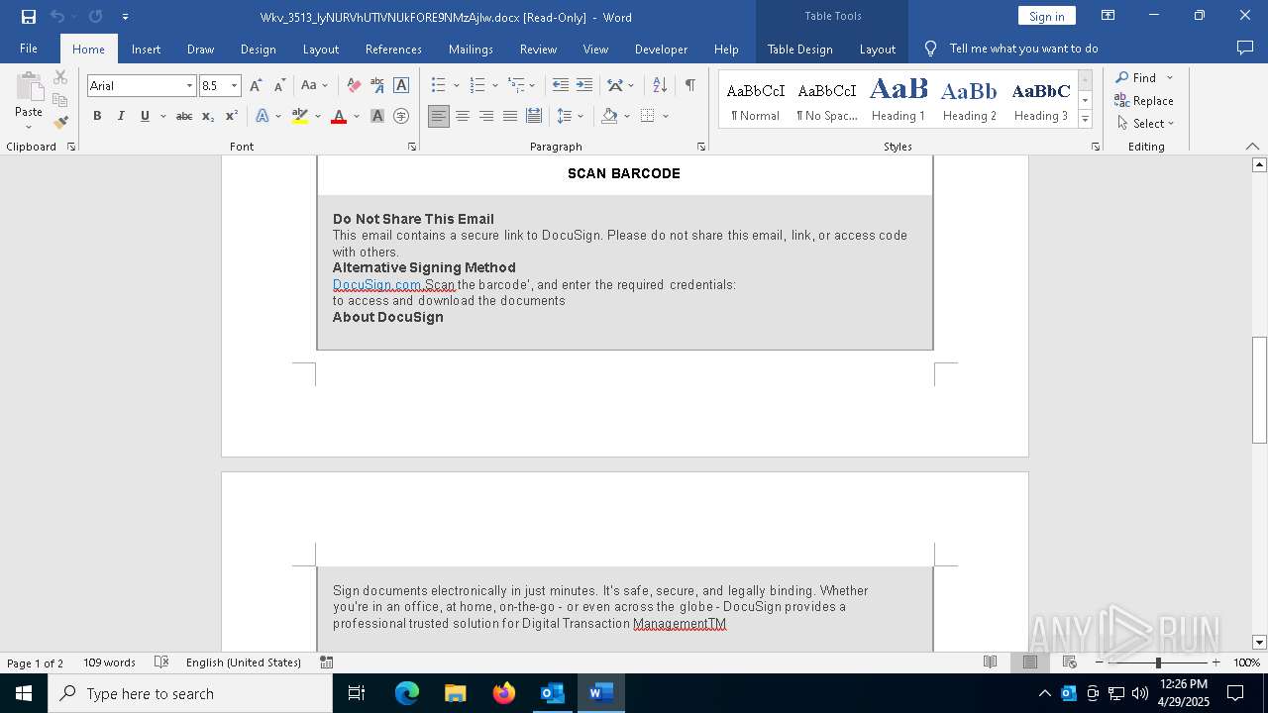Open the Numbering dropdown arrow

click(x=495, y=85)
